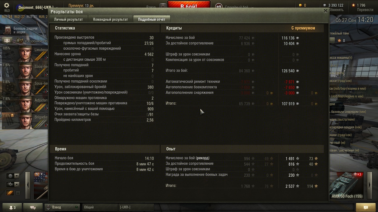Open the chat channels speech-bubble button
The image size is (378, 212).
click(33, 207)
